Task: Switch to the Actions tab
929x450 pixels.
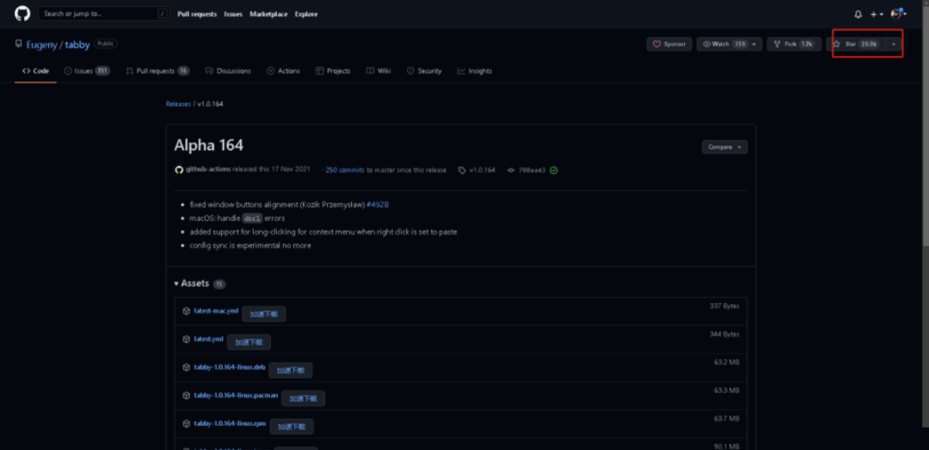Action: (283, 71)
